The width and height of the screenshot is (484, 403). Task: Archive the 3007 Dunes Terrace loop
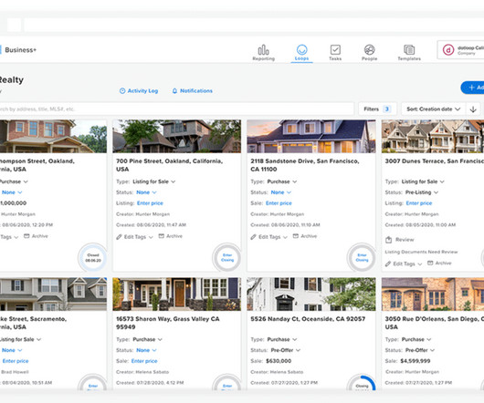click(x=439, y=263)
